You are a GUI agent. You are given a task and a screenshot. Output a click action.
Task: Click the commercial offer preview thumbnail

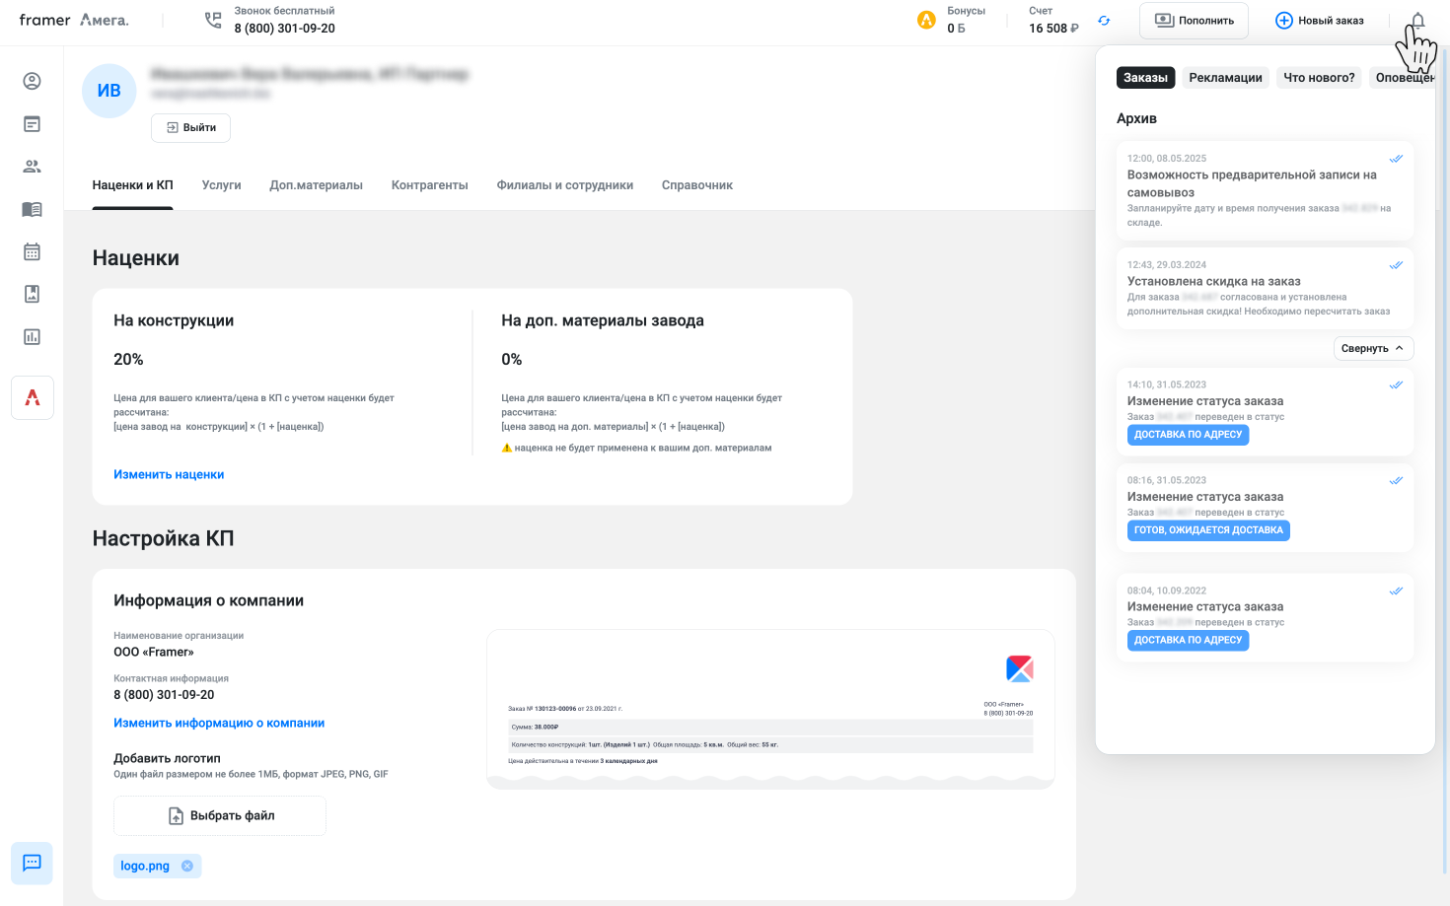(770, 709)
